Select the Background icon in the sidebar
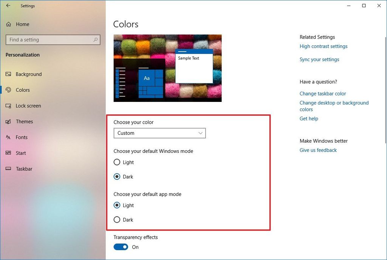The image size is (387, 260). click(x=9, y=74)
